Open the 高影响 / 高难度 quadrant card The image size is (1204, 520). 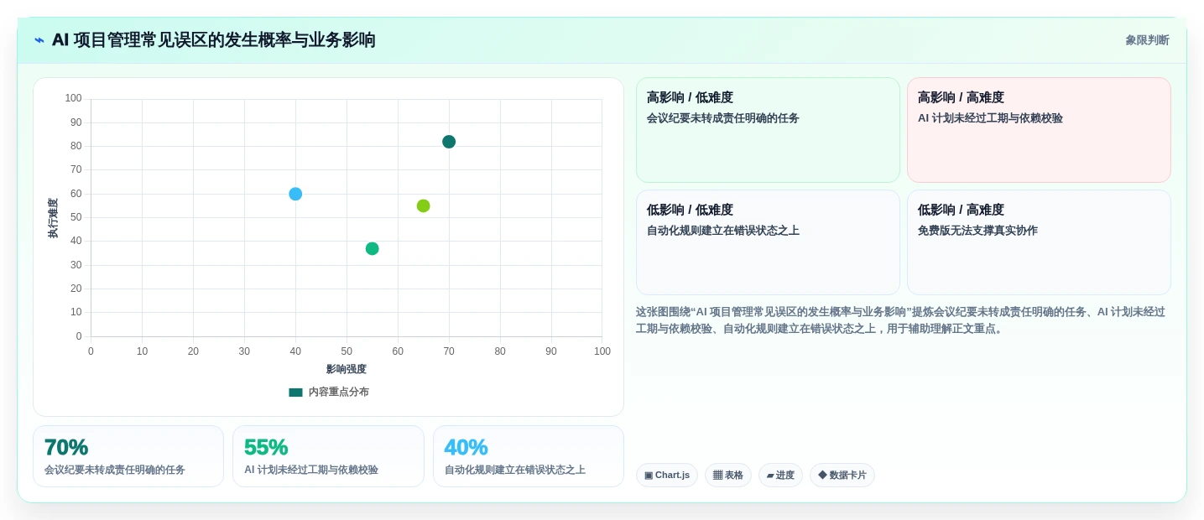(1039, 130)
